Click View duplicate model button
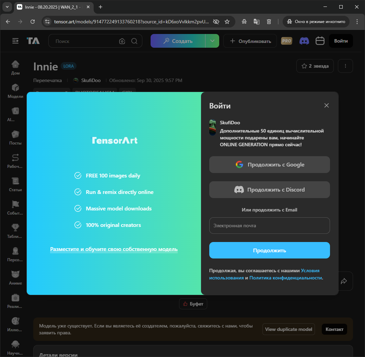 click(289, 329)
